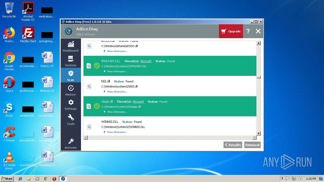This screenshot has width=324, height=182.
Task: Select the VLC media player desktop icon
Action: [9, 160]
